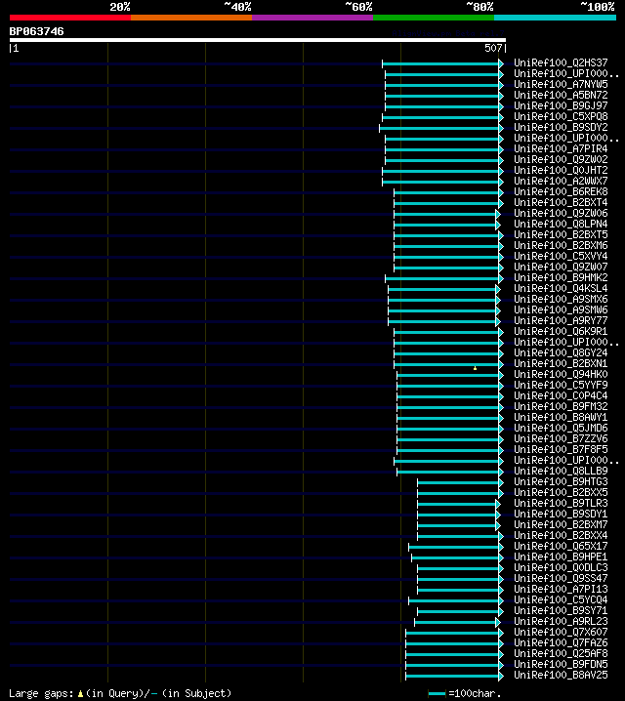Viewport: 625px width, 701px height.
Task: Select the UniRef100_B9HMK2 entry
Action: coord(561,277)
